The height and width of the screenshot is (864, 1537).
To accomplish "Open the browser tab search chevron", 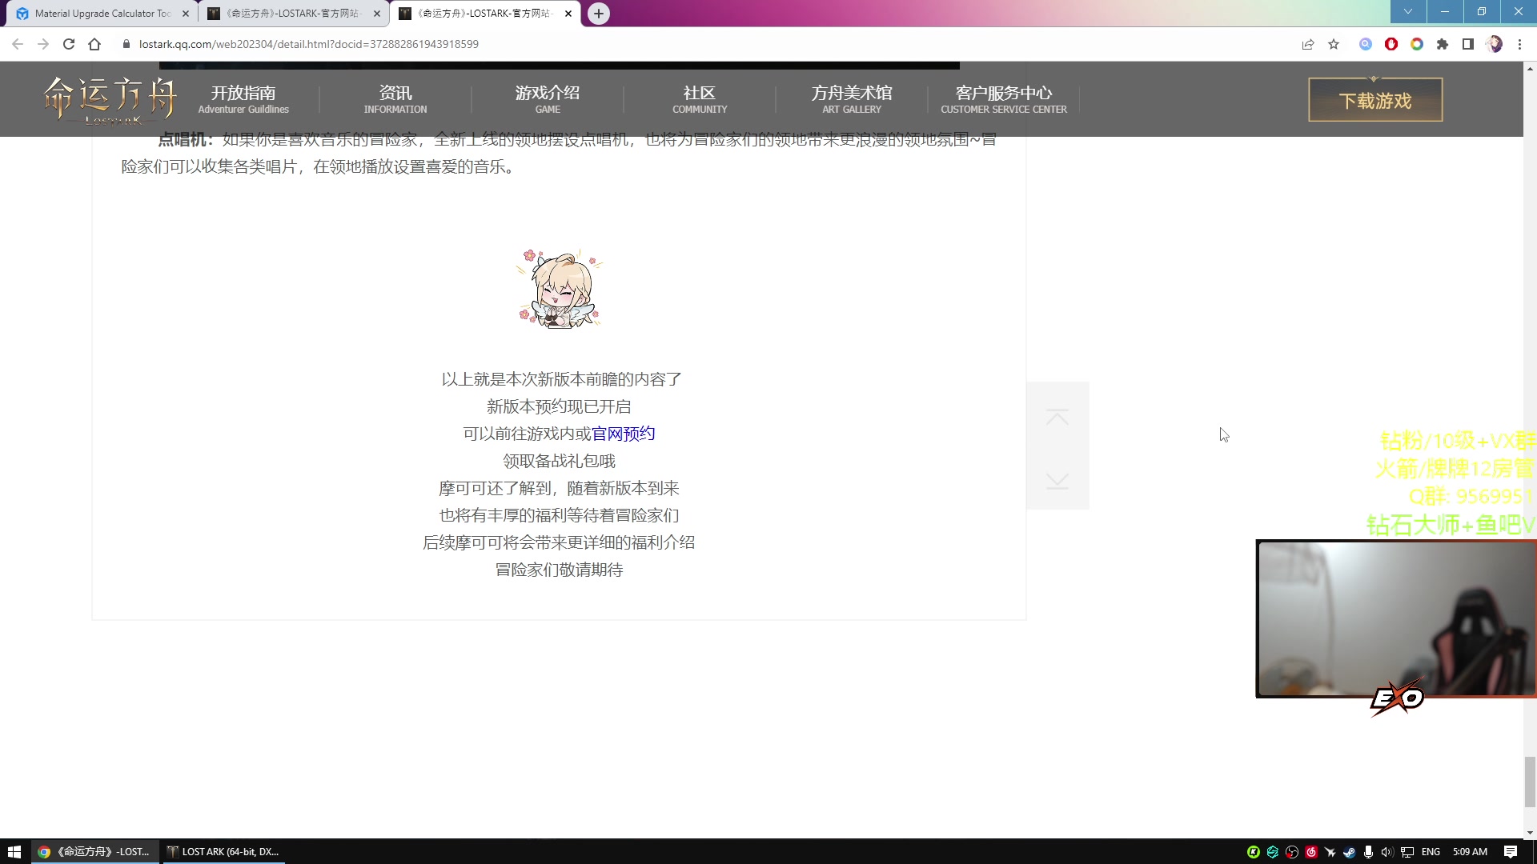I will 1407,12.
